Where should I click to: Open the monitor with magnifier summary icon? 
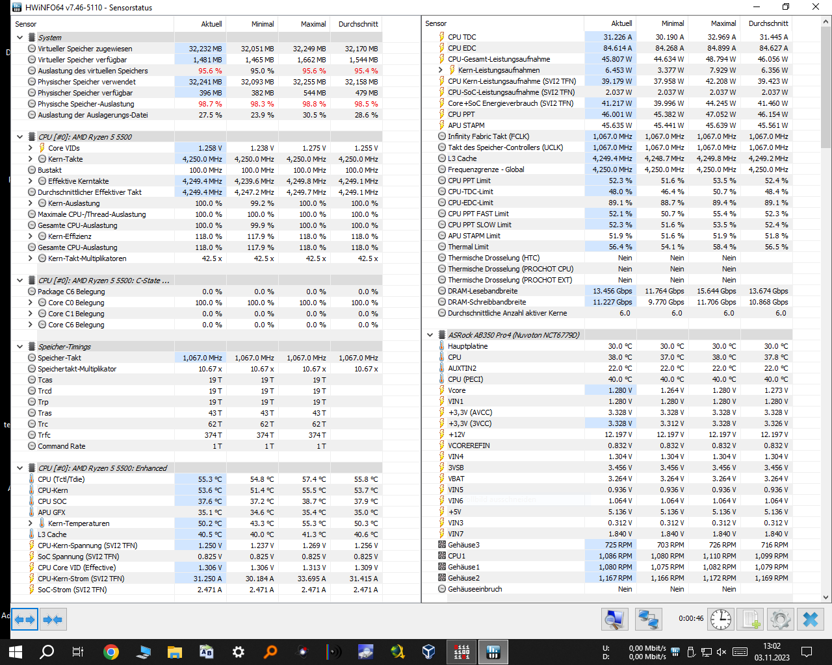click(x=614, y=620)
